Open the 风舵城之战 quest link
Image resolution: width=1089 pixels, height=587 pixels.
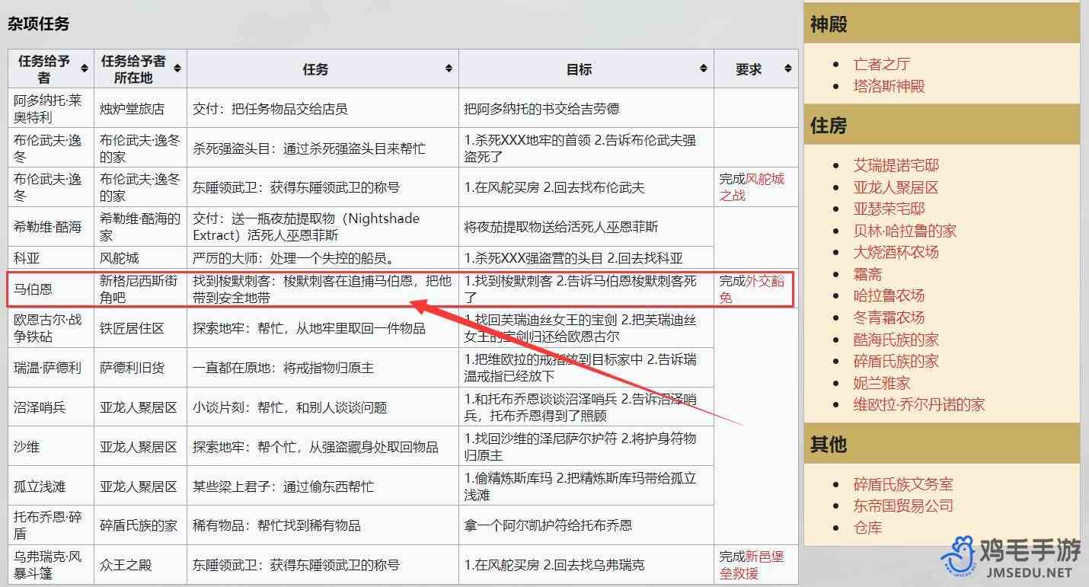click(x=752, y=187)
